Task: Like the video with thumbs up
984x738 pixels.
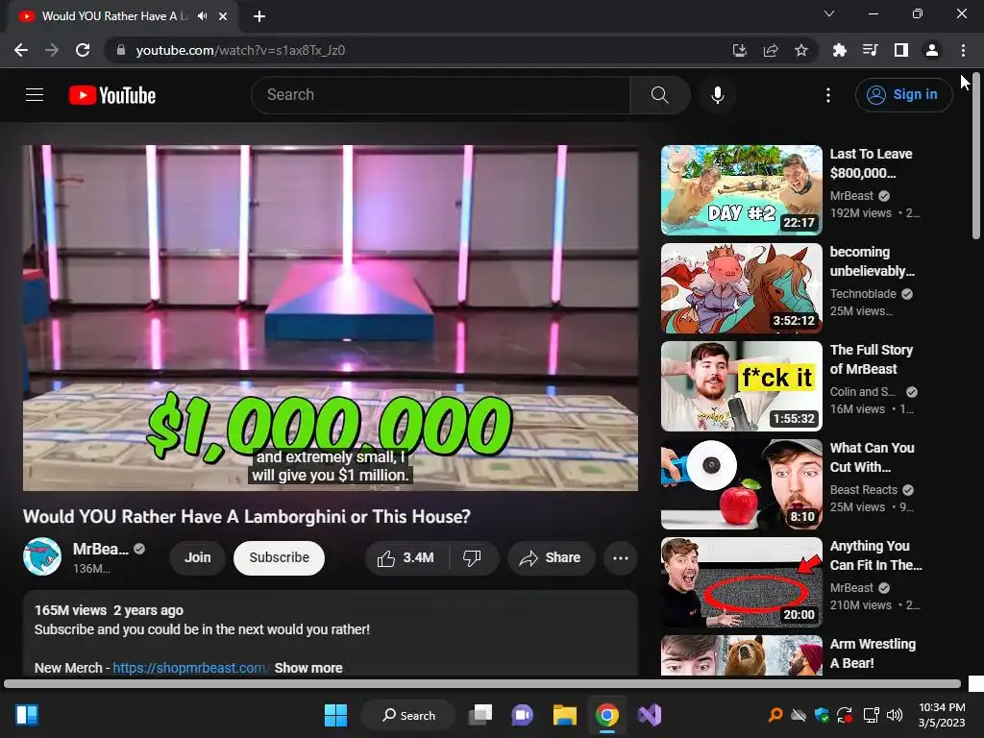Action: tap(406, 558)
